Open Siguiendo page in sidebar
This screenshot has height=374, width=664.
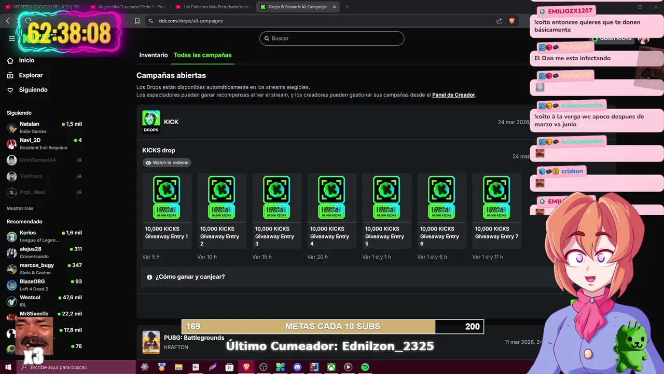click(x=33, y=90)
